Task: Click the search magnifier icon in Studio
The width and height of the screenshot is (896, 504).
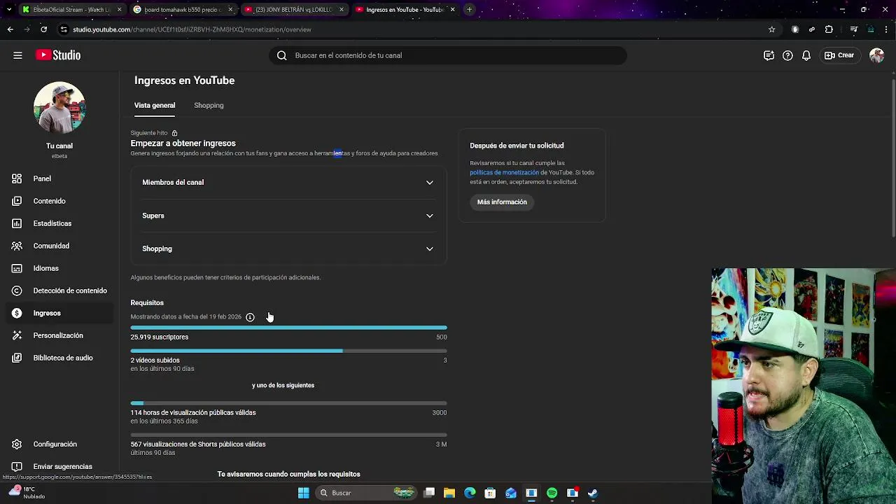Action: 282,55
